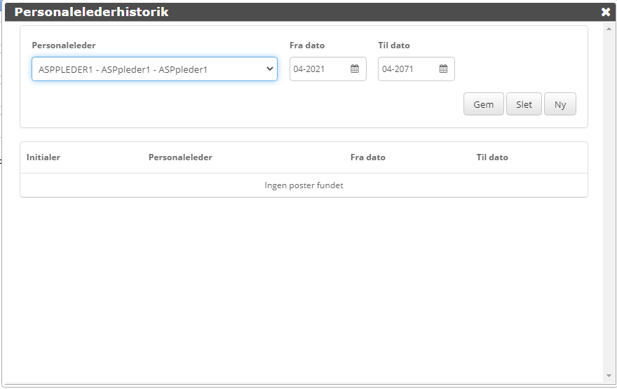Sort by Initialer column header
Screen dimensions: 617x389
point(43,157)
